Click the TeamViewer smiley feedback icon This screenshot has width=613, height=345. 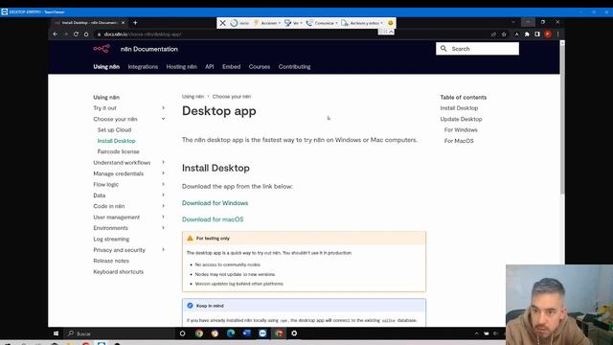(390, 23)
